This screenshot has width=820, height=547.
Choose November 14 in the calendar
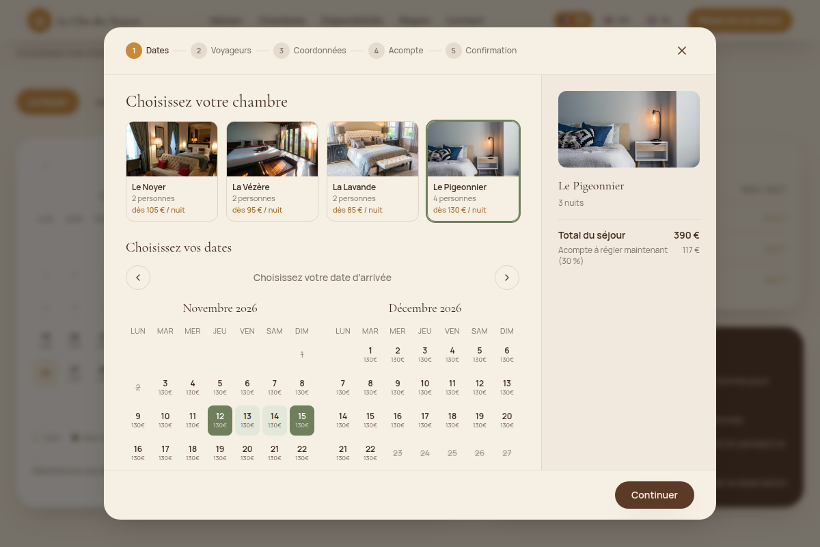coord(275,420)
